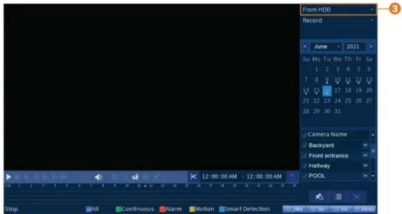Select June 11 on the calendar

tap(348, 80)
